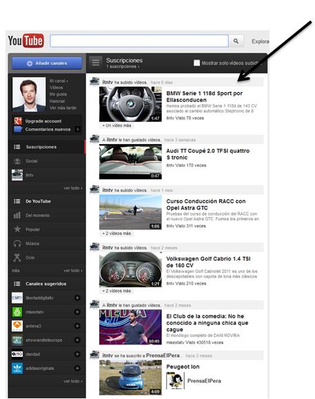Open the Ver más tarde link
The width and height of the screenshot is (315, 399).
pos(63,108)
